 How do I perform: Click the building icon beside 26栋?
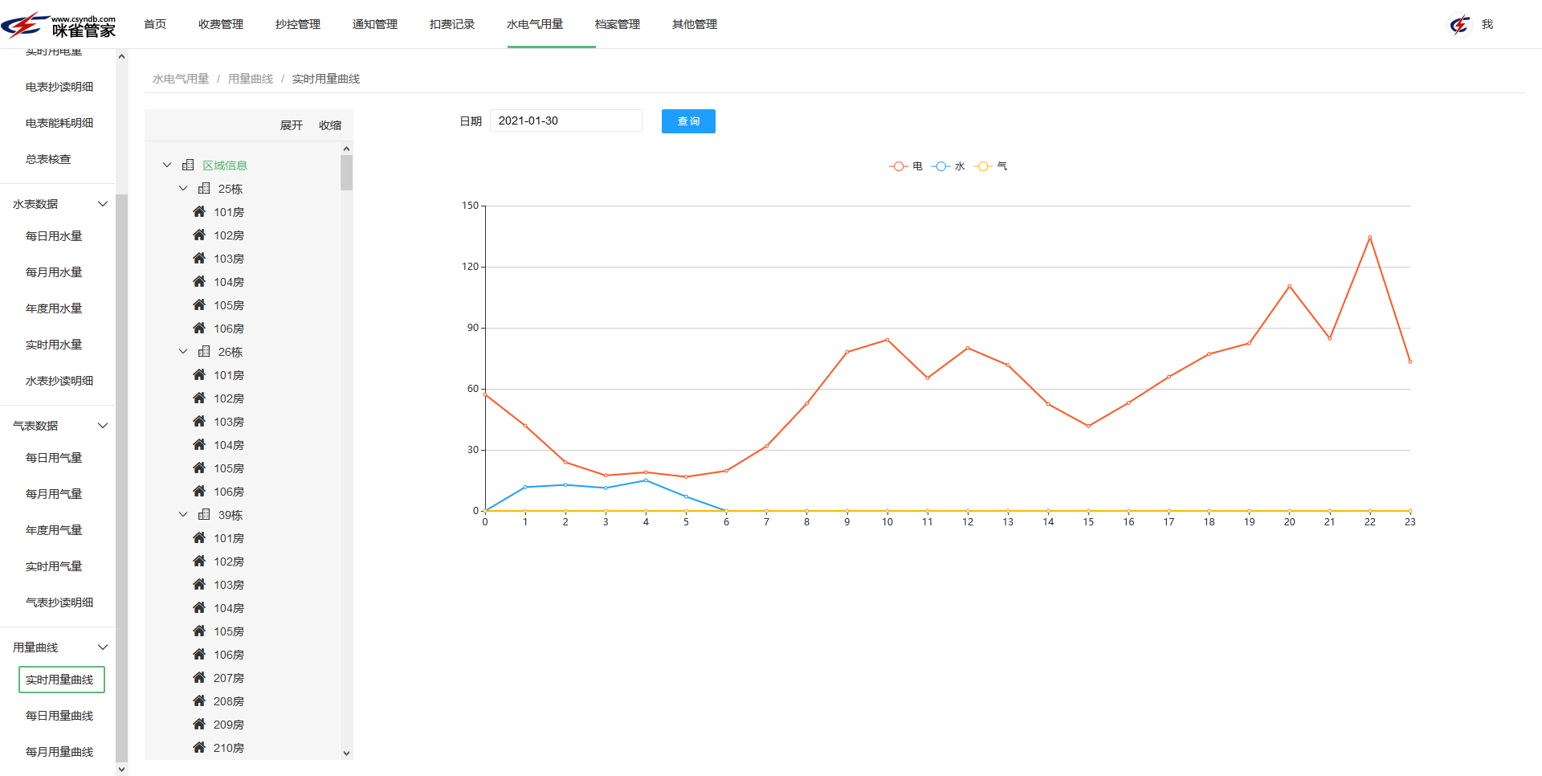[204, 351]
